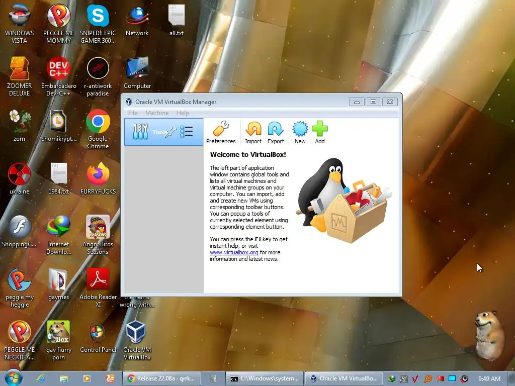This screenshot has height=386, width=515.
Task: Minimize the VirtualBox Manager window
Action: click(x=357, y=102)
